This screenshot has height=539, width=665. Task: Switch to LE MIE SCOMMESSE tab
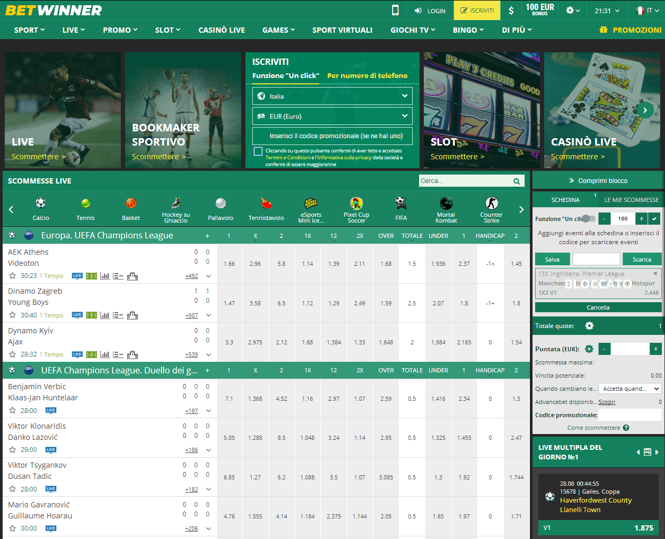pos(631,200)
